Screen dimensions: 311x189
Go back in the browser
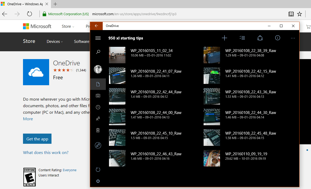point(4,14)
